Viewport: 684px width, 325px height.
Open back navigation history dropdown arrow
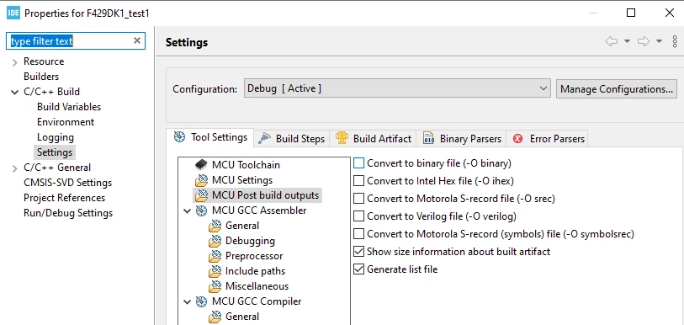pyautogui.click(x=627, y=41)
